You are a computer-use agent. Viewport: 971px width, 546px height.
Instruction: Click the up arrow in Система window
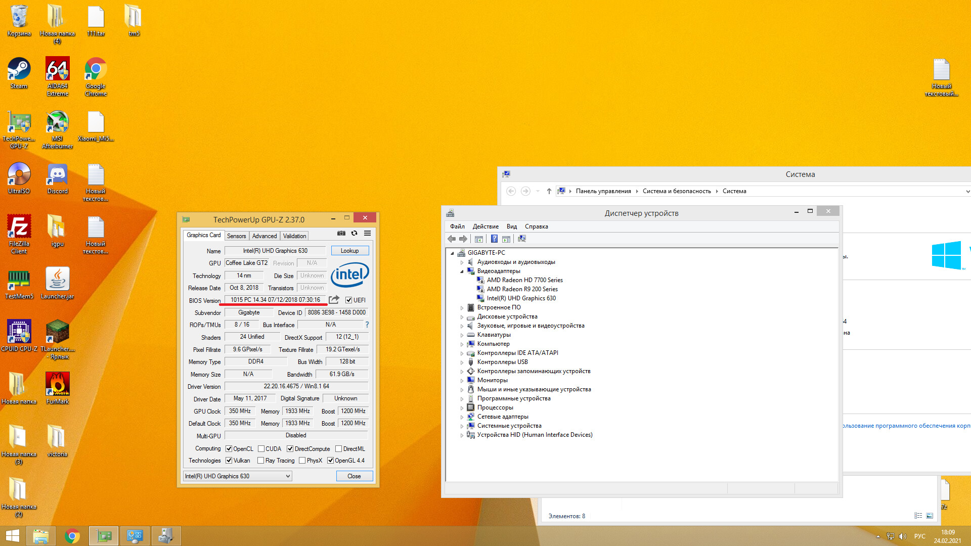(x=549, y=191)
